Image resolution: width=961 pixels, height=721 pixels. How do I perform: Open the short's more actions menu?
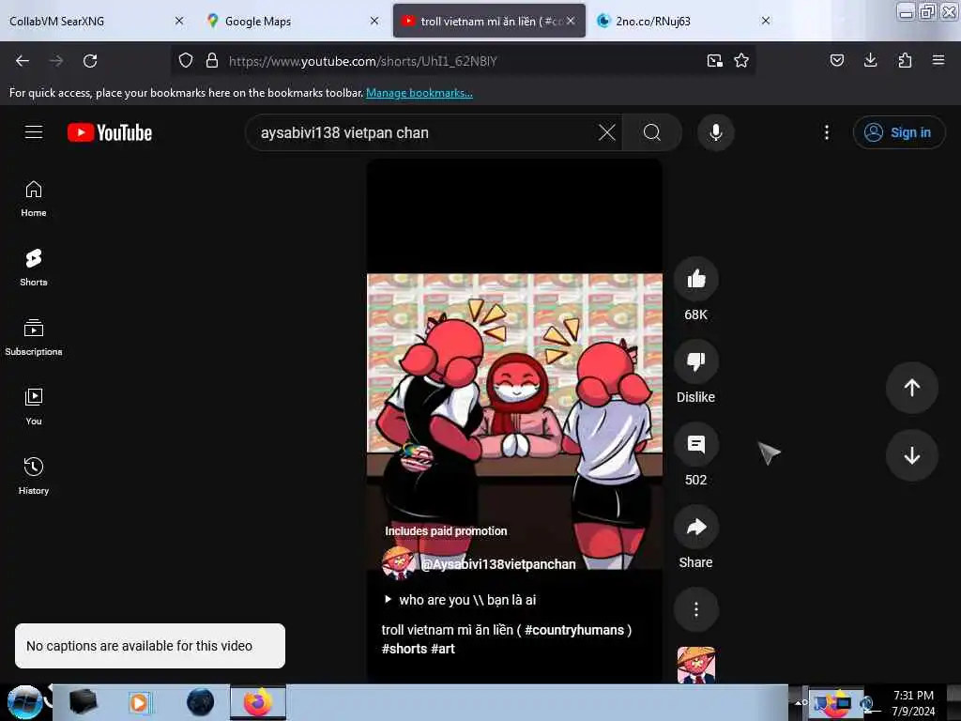pyautogui.click(x=695, y=609)
